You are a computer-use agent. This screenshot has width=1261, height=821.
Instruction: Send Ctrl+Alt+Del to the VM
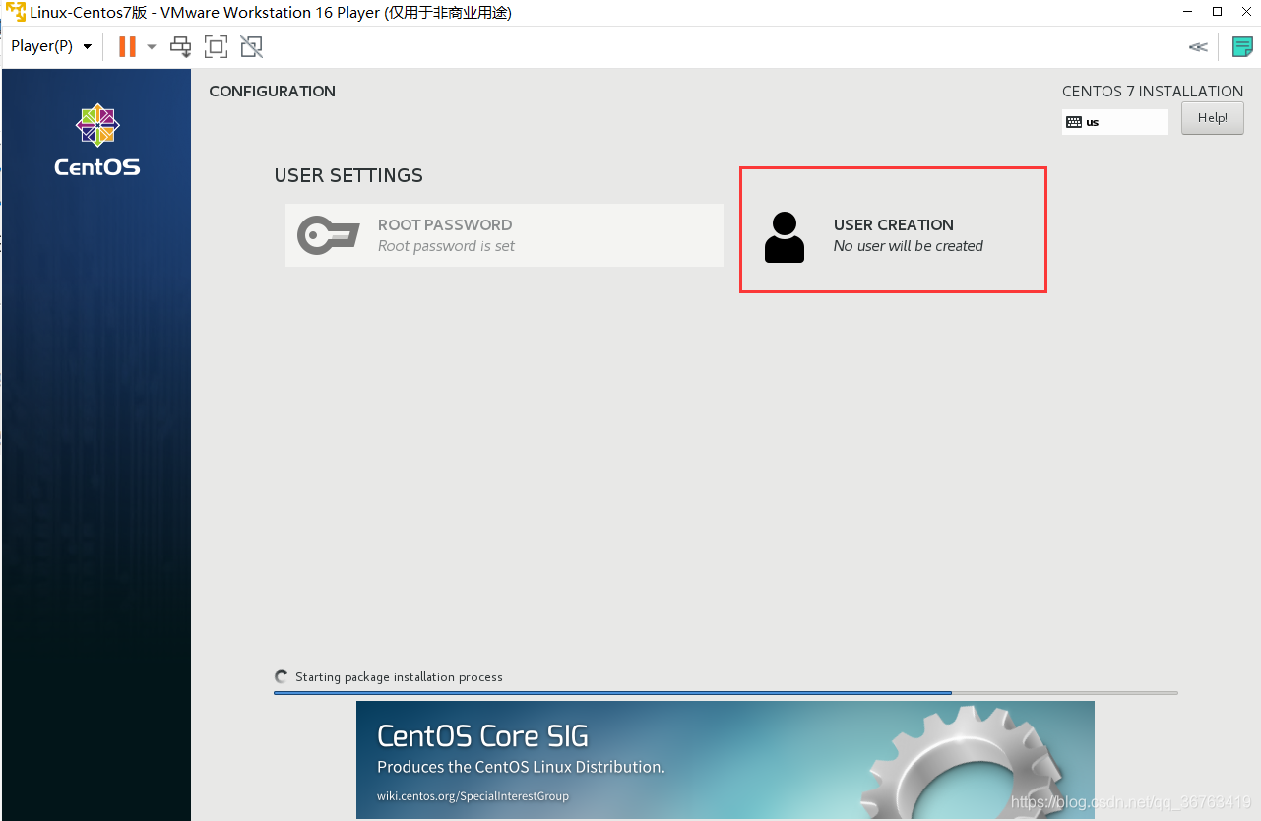pyautogui.click(x=181, y=46)
